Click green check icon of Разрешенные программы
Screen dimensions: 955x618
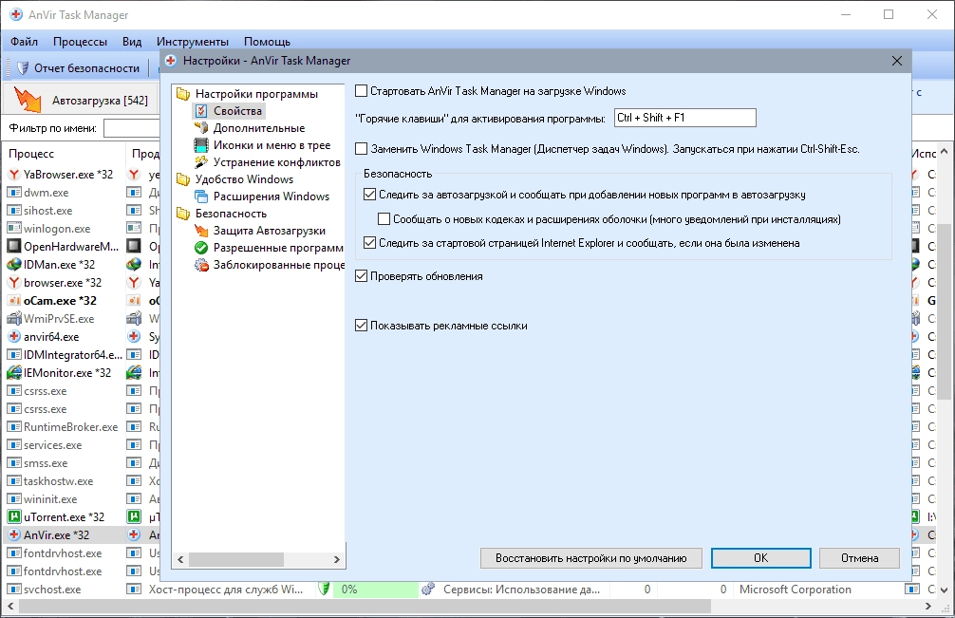click(x=201, y=247)
